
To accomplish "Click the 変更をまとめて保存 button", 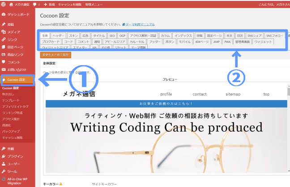I will [55, 55].
